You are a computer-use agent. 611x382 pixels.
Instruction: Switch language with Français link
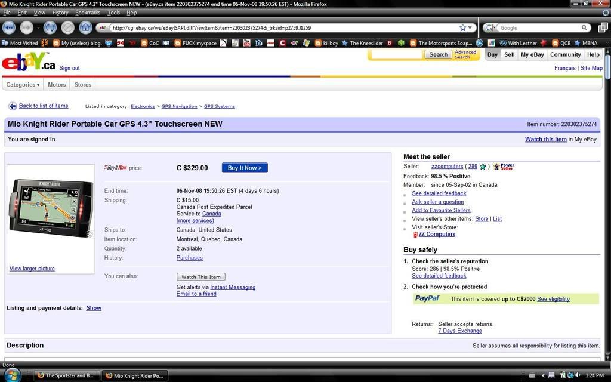click(564, 68)
